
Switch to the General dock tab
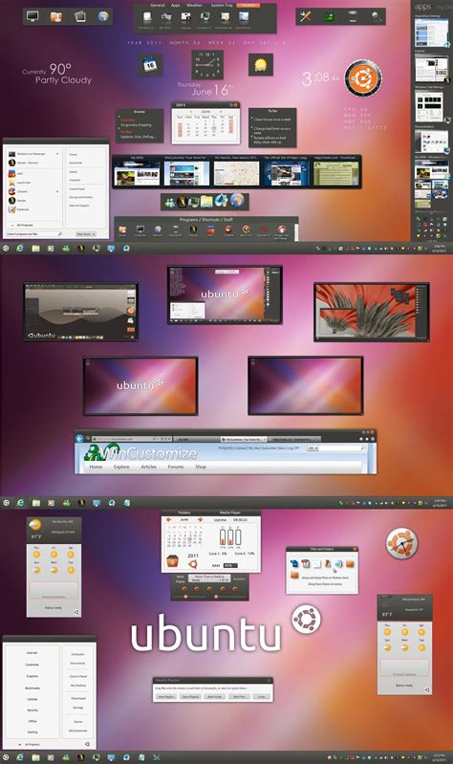pyautogui.click(x=158, y=5)
